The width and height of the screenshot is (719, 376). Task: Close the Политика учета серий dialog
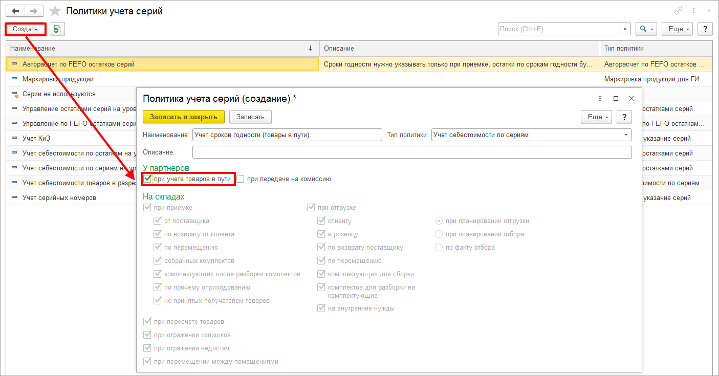631,98
